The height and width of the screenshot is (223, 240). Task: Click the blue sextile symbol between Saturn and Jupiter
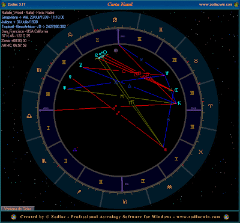pos(169,120)
